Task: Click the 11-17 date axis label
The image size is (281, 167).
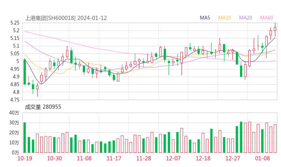Action: [114, 158]
